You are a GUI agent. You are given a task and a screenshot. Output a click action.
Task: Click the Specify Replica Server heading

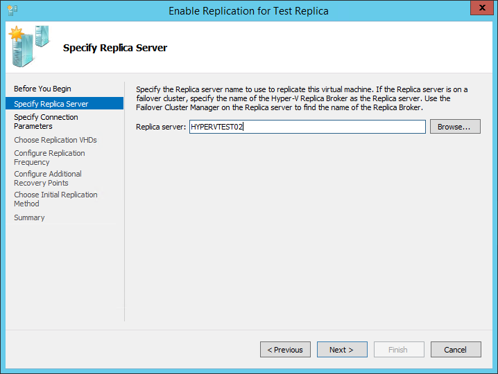coord(115,48)
